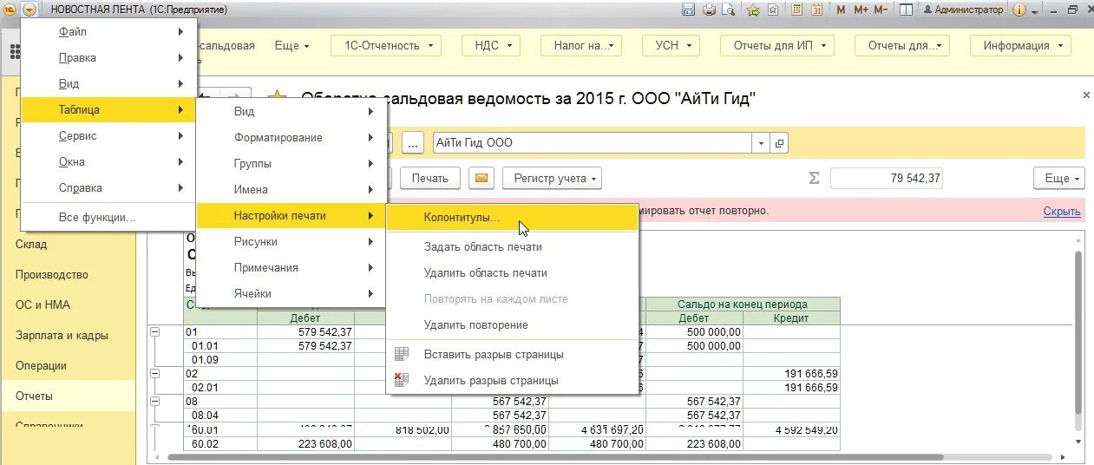The width and height of the screenshot is (1094, 465).
Task: Open the ОС и НМА section
Action: click(x=68, y=305)
